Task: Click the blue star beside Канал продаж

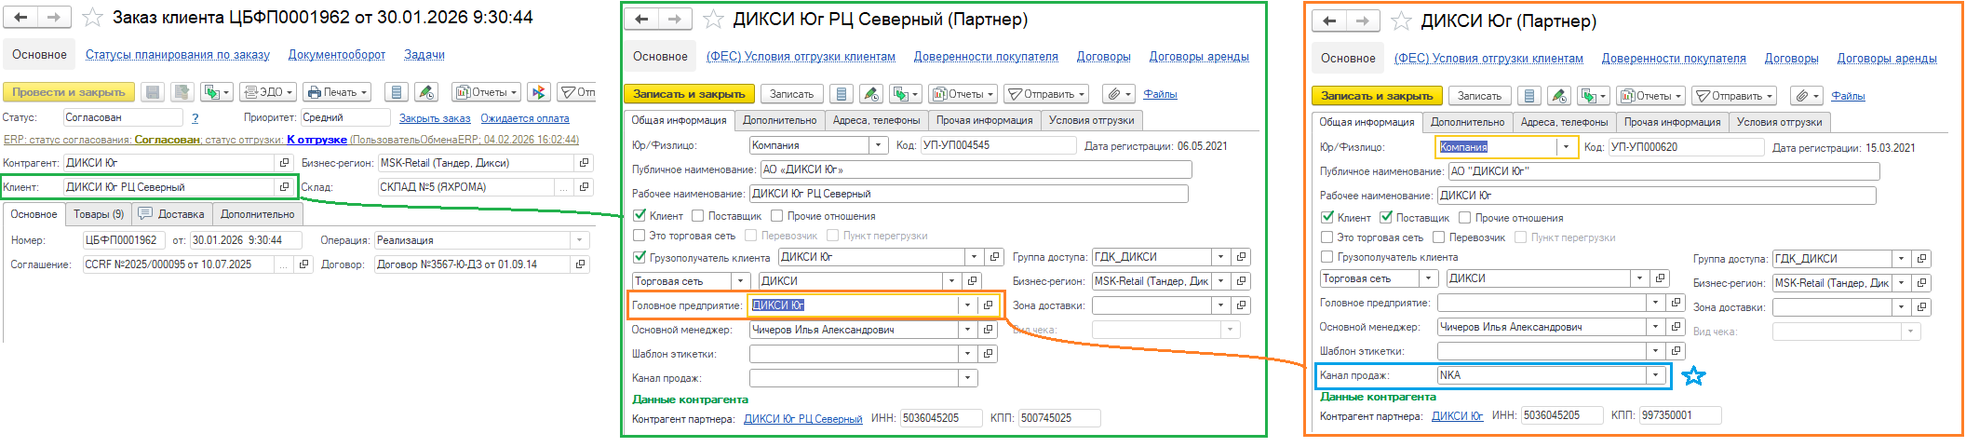Action: tap(1693, 376)
